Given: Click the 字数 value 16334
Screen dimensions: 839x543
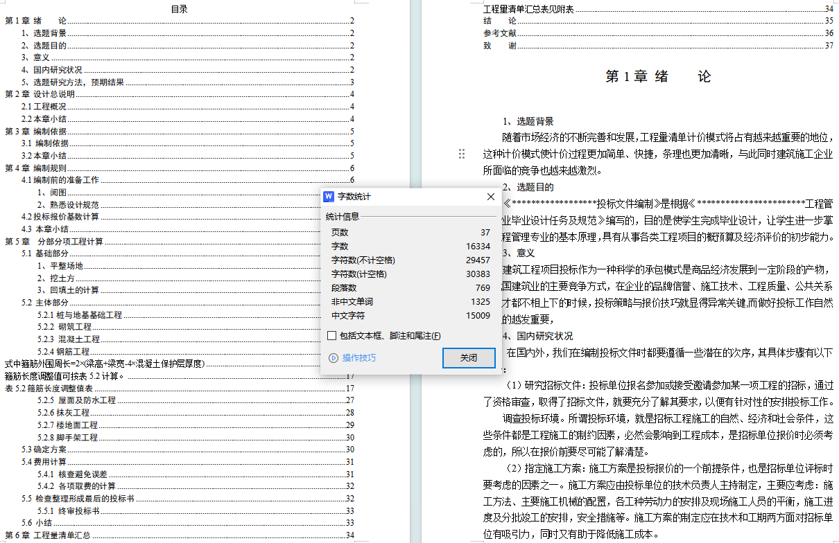Looking at the screenshot, I should pyautogui.click(x=478, y=247).
